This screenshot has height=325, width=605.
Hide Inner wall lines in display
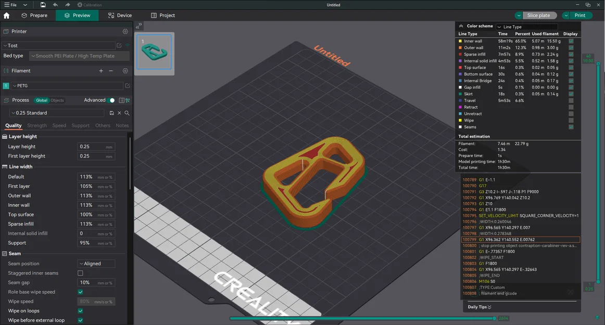pos(571,41)
